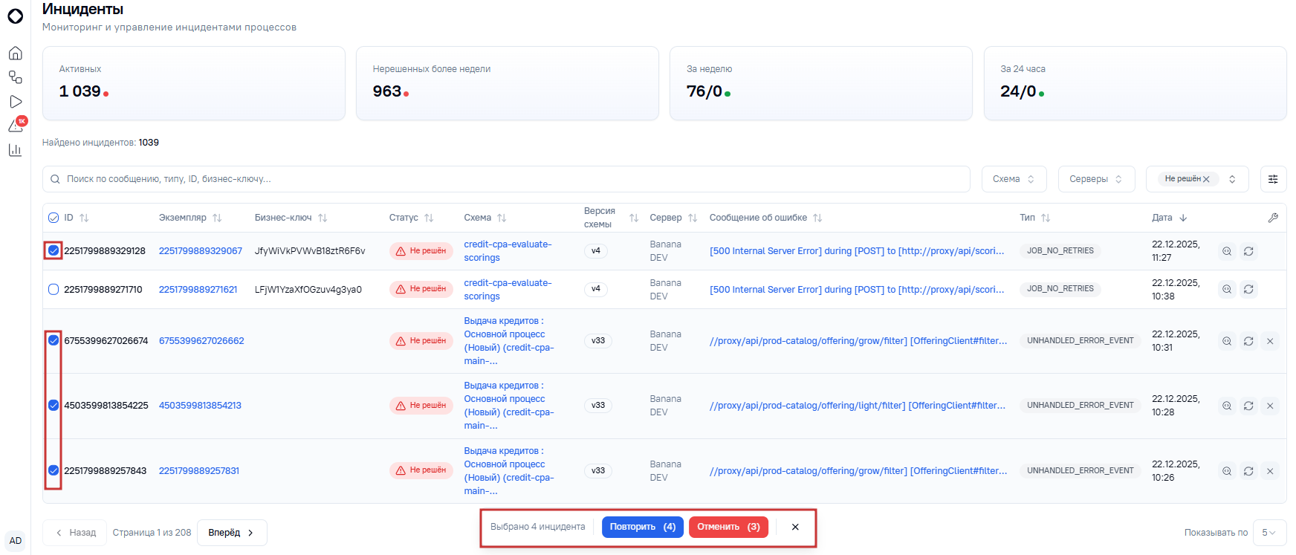Sort by Дата column arrow
This screenshot has width=1296, height=555.
click(x=1183, y=218)
